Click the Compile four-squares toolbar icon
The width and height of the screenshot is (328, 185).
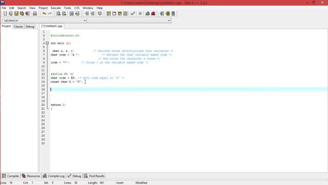point(109,14)
